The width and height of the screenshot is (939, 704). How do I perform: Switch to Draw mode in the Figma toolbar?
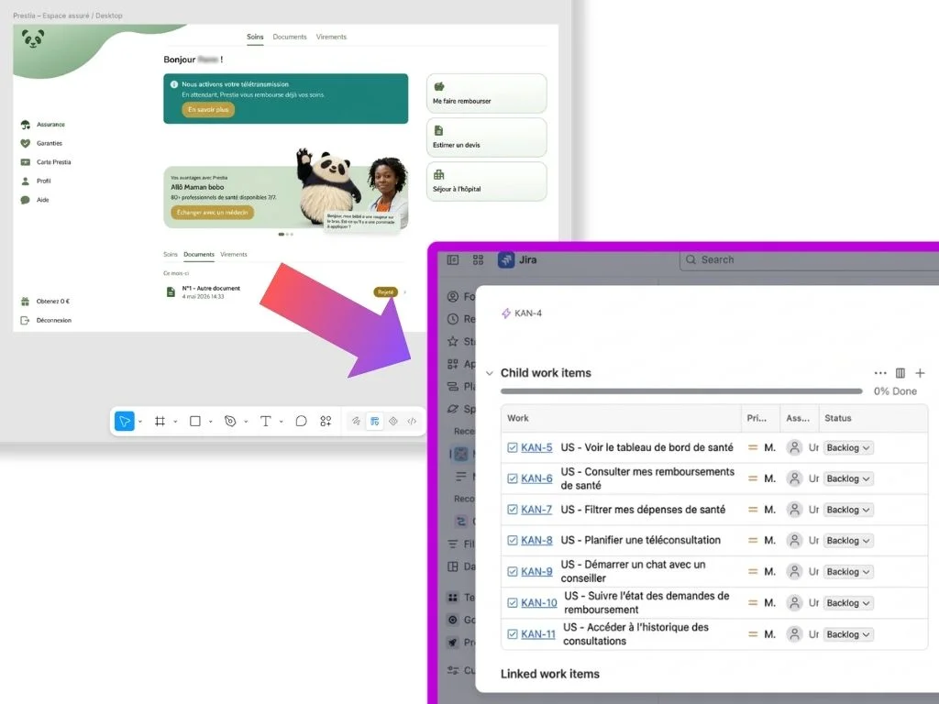coord(356,422)
